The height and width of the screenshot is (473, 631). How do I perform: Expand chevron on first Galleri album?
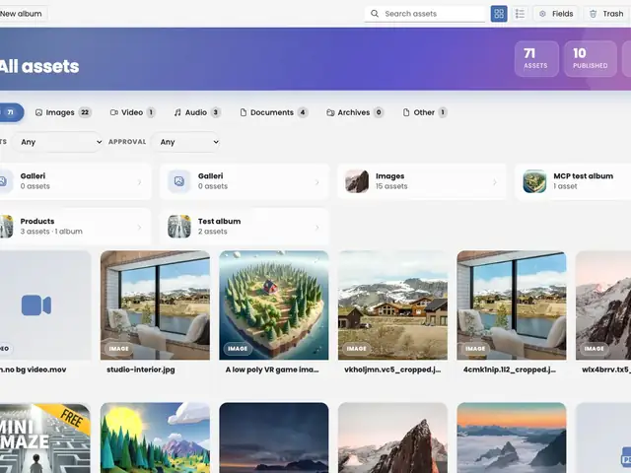coord(139,182)
